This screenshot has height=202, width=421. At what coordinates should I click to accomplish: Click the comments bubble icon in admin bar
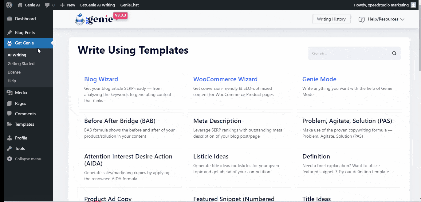(x=47, y=5)
